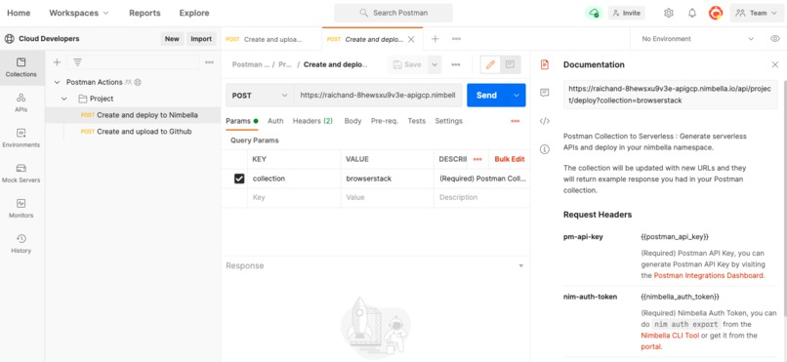Screen dimensions: 787x362
Task: Click the Search Postman field
Action: coord(393,13)
